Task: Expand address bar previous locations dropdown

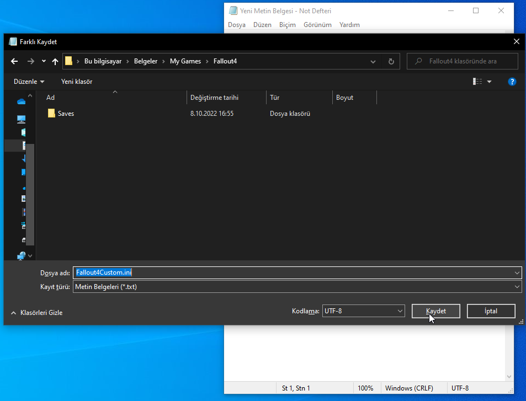Action: [x=373, y=62]
